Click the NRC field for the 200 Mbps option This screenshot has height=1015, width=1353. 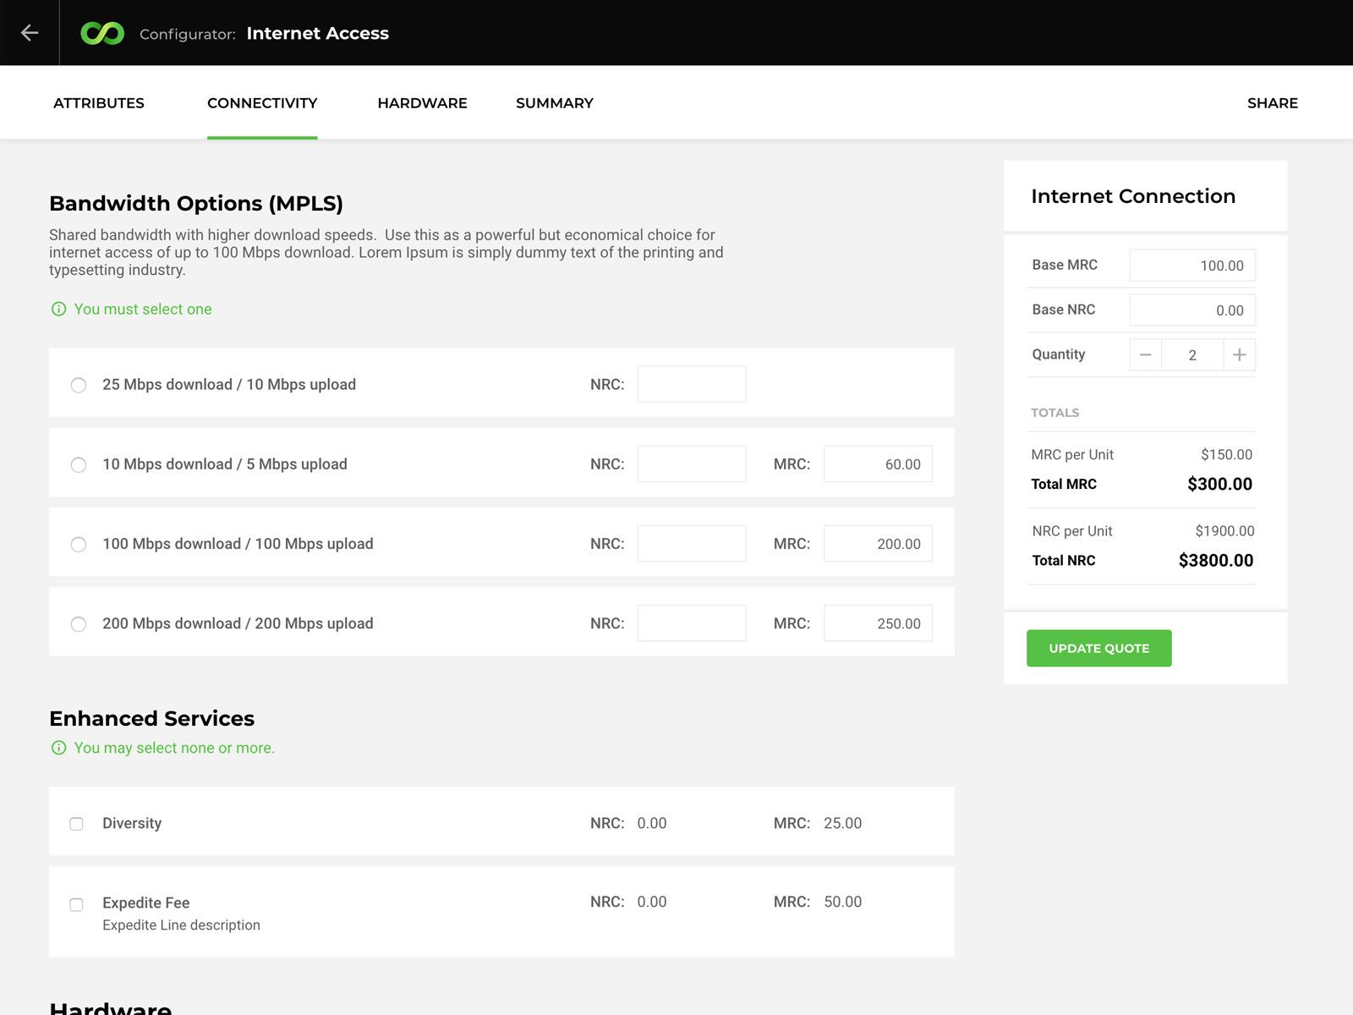click(691, 623)
